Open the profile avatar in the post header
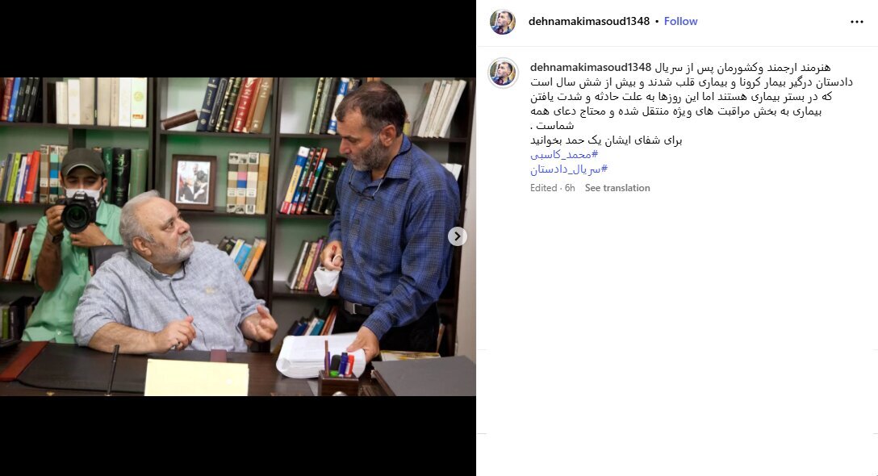The width and height of the screenshot is (878, 476). coord(503,22)
